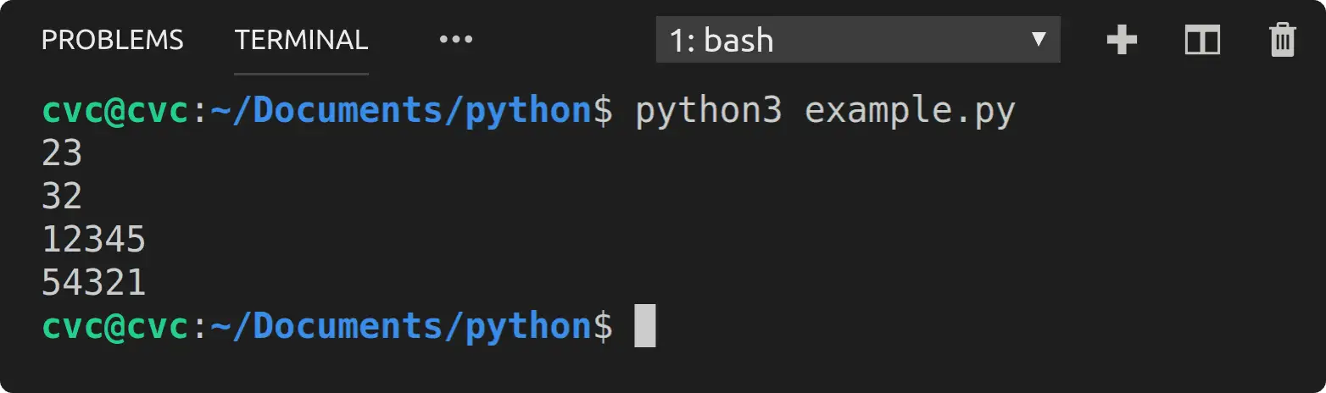Image resolution: width=1326 pixels, height=393 pixels.
Task: Click the output line '32'
Action: [x=62, y=196]
